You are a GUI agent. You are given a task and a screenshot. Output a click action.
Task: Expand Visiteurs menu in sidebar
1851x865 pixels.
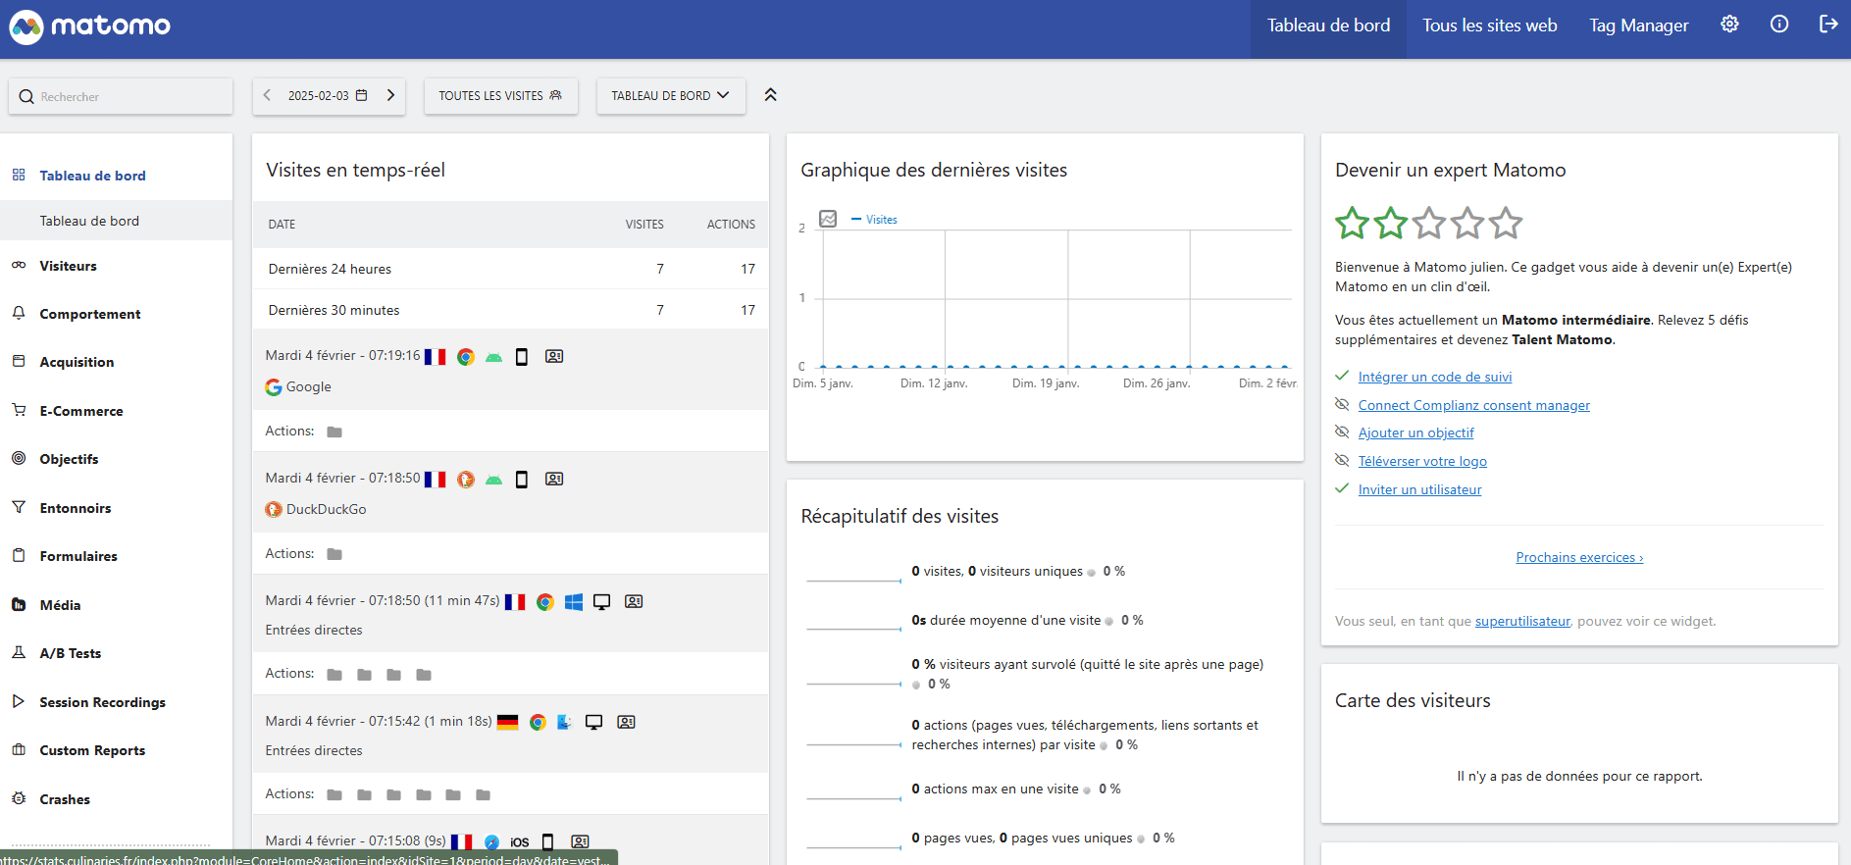tap(68, 266)
